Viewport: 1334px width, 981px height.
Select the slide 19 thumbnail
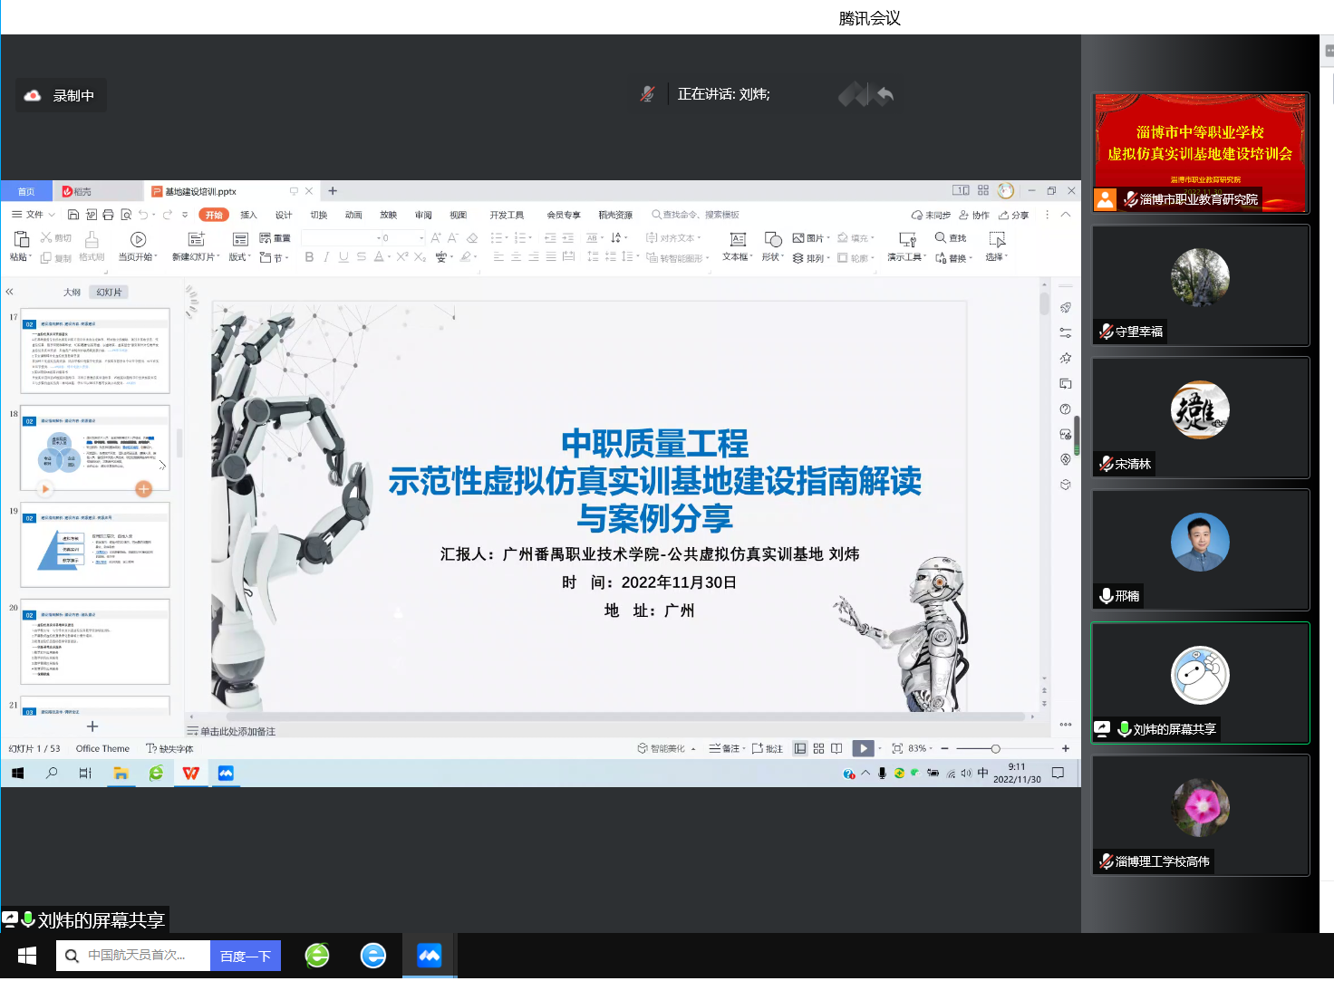pyautogui.click(x=95, y=544)
